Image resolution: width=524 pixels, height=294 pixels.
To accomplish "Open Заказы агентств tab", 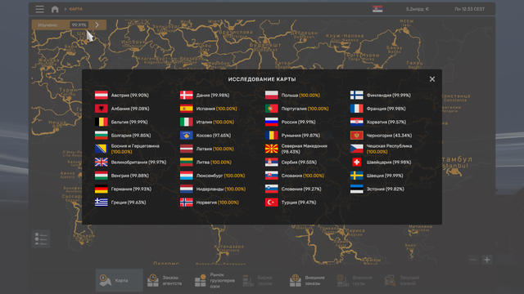I will (167, 280).
